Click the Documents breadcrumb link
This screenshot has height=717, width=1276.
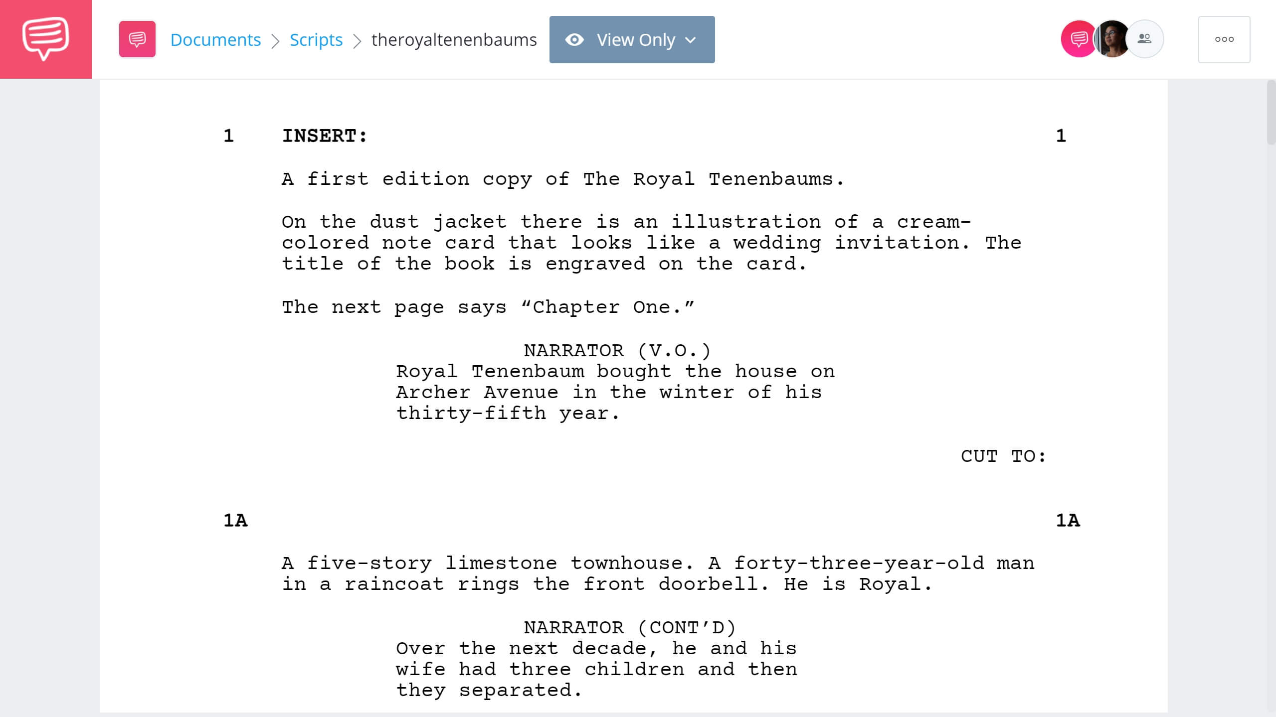[215, 38]
